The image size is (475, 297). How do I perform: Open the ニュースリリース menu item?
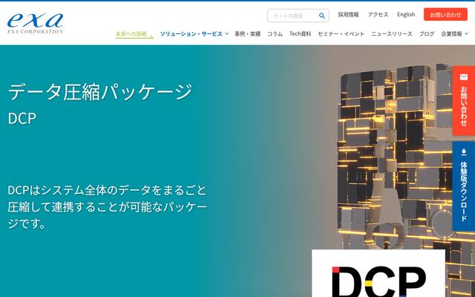pos(391,34)
